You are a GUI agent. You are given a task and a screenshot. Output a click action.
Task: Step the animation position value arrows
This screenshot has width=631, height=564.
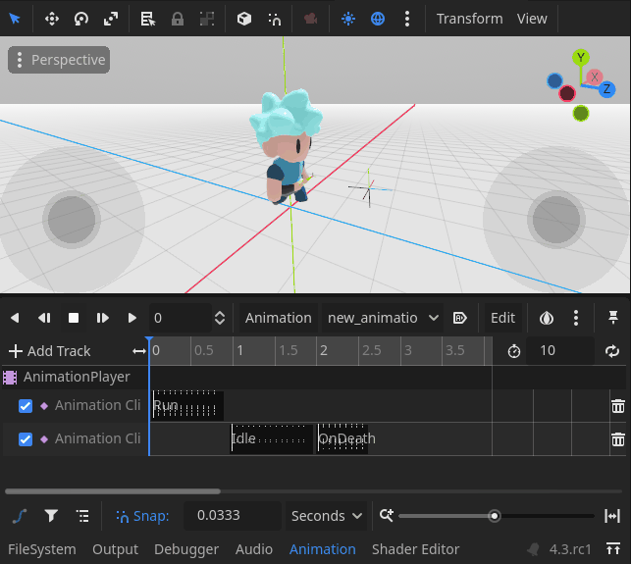[220, 318]
